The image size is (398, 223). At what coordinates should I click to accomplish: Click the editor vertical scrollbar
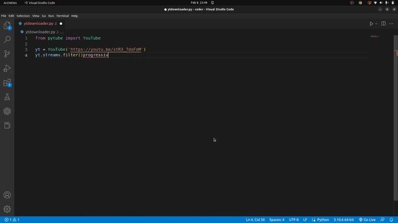pyautogui.click(x=396, y=118)
